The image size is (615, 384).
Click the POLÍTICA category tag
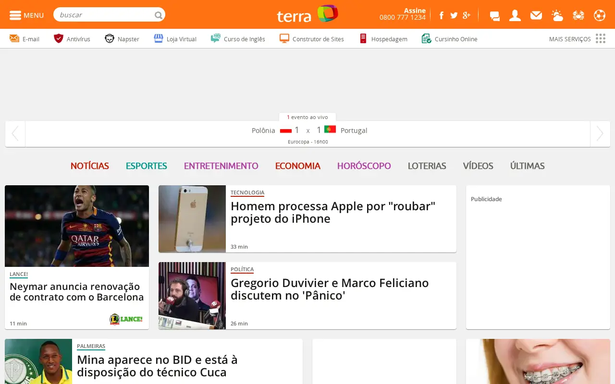(242, 270)
